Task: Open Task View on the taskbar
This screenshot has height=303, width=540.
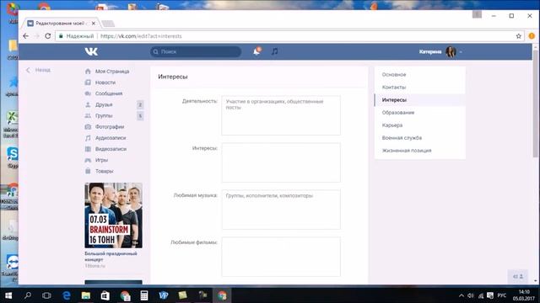Action: coord(46,295)
